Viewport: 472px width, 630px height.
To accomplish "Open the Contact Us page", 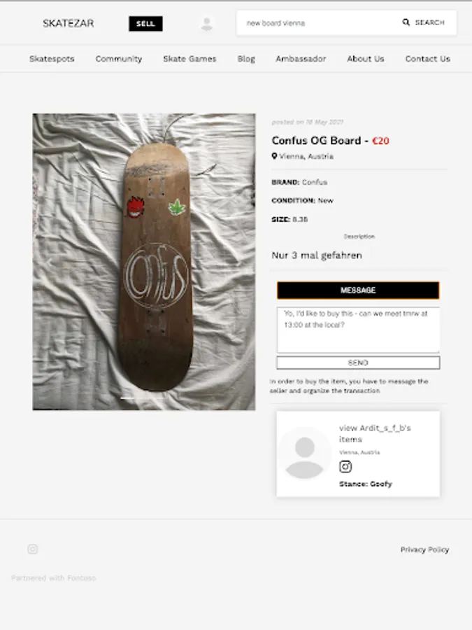I will tap(427, 59).
